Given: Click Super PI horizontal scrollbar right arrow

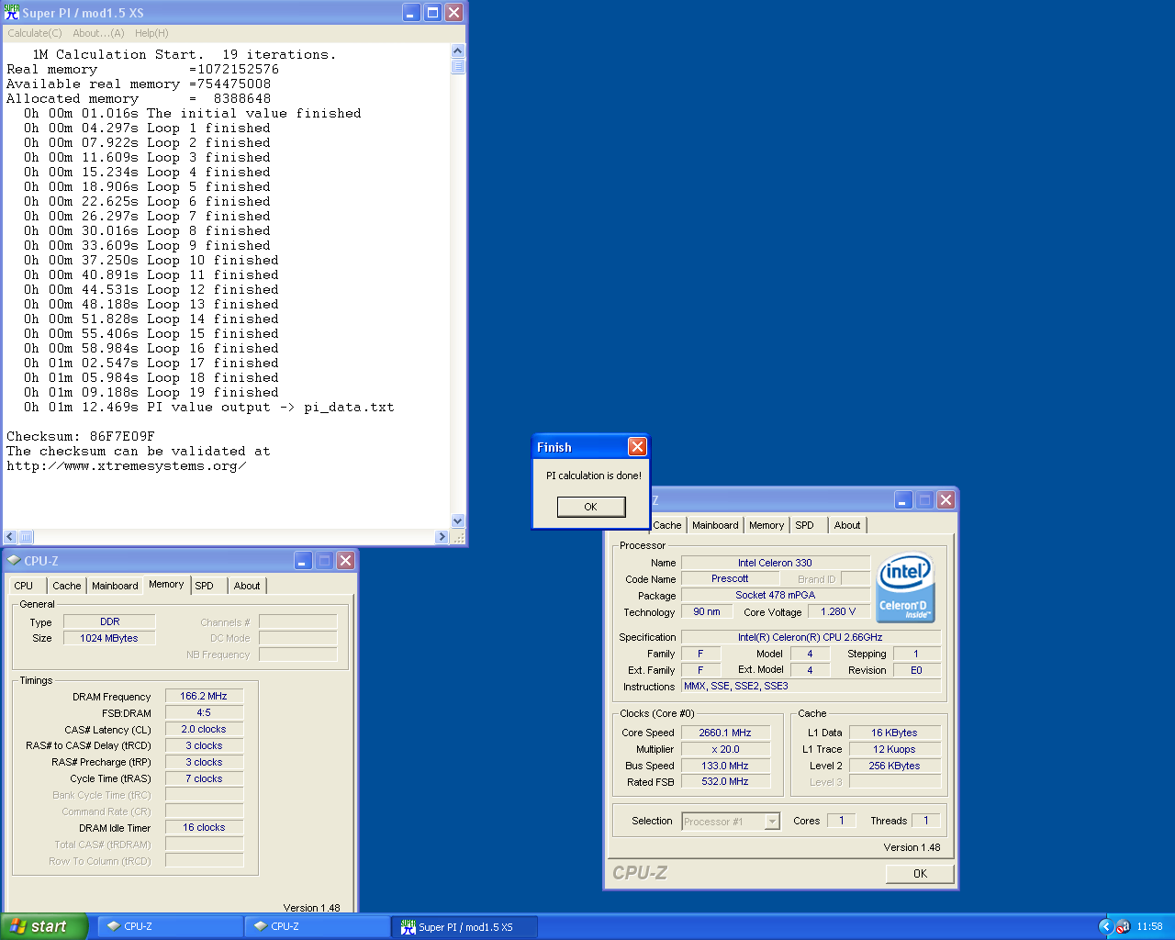Looking at the screenshot, I should (442, 537).
